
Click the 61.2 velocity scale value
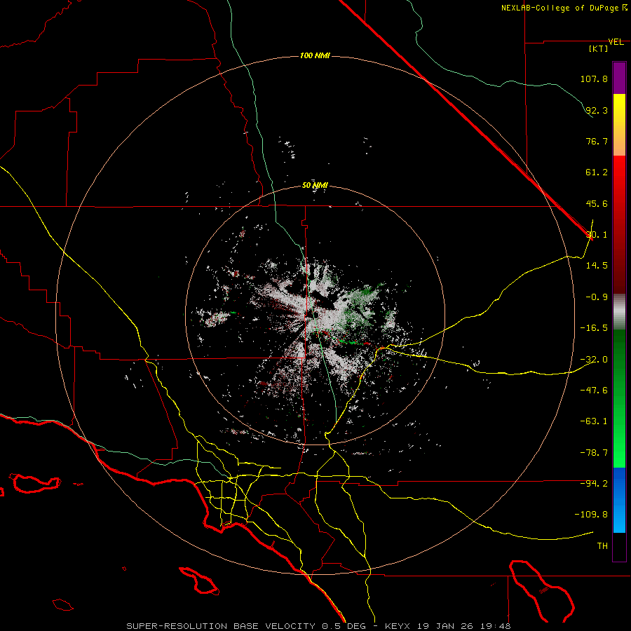click(597, 172)
